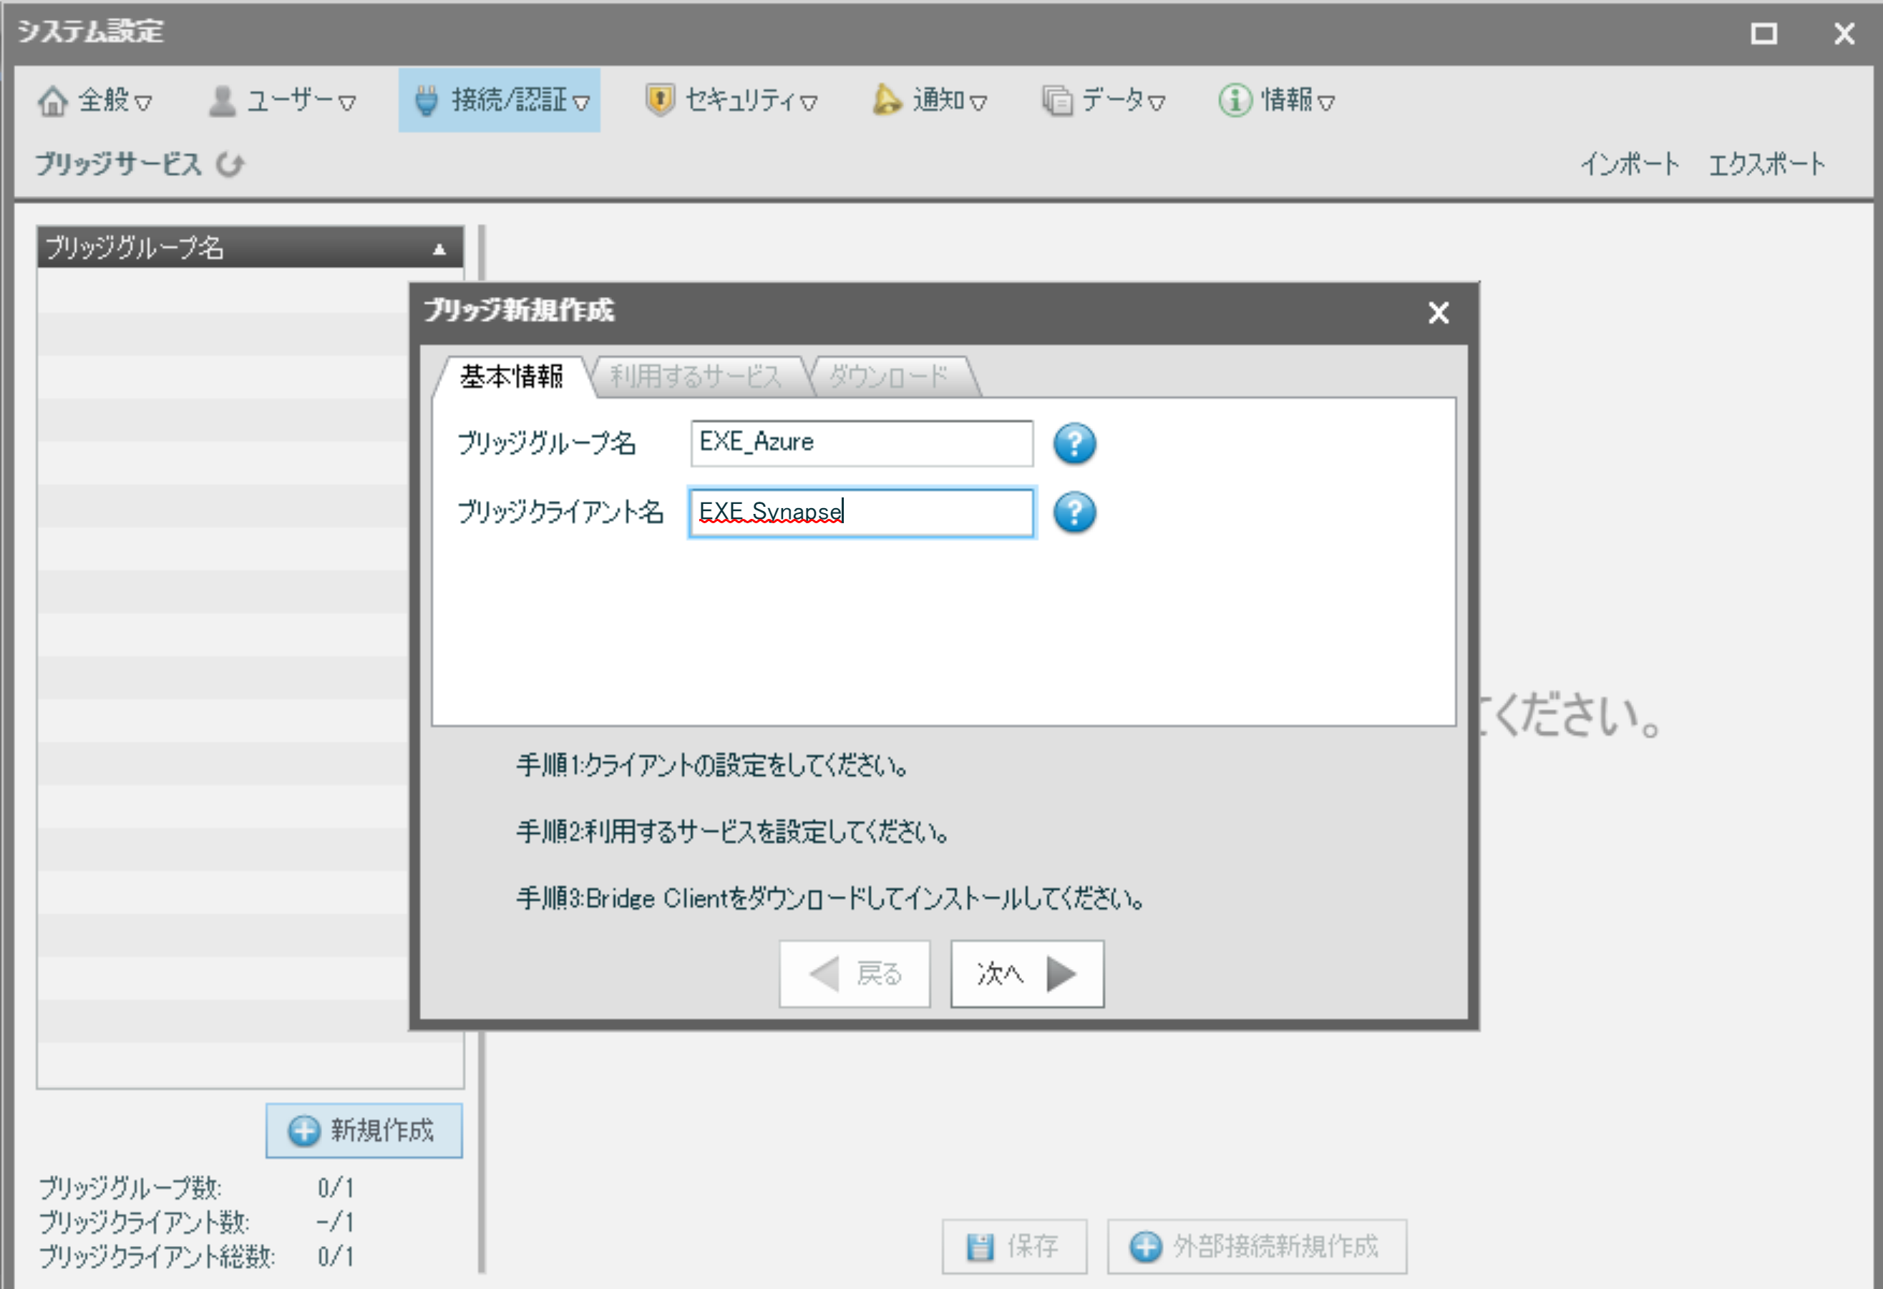Close the ブリッジ新規作成 dialog
Viewport: 1883px width, 1289px height.
[x=1438, y=313]
